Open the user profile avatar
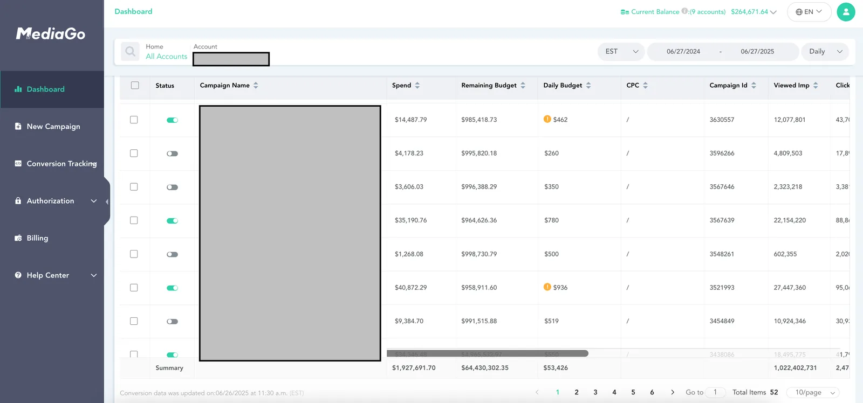This screenshot has height=403, width=863. pos(846,12)
